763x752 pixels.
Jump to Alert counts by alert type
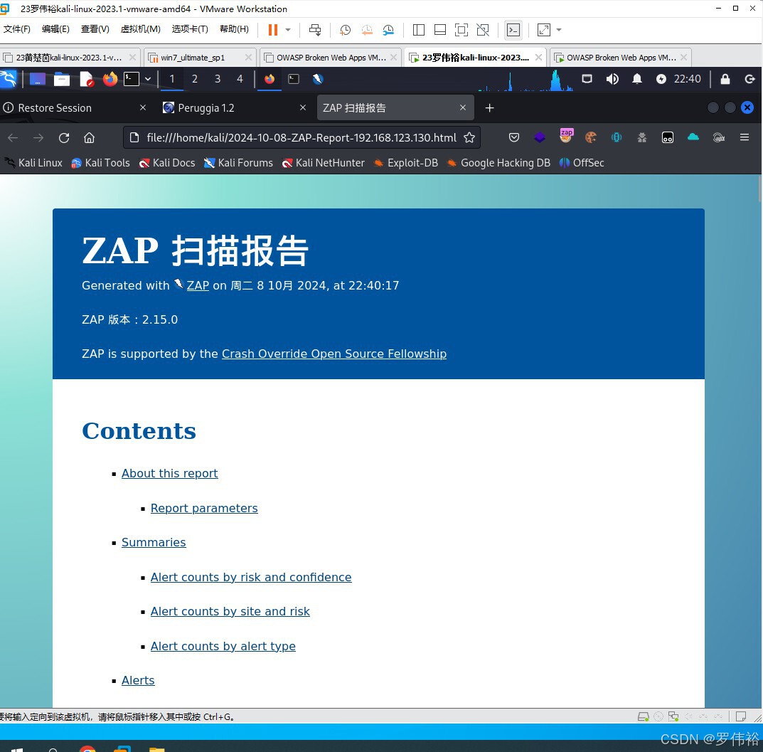point(223,647)
